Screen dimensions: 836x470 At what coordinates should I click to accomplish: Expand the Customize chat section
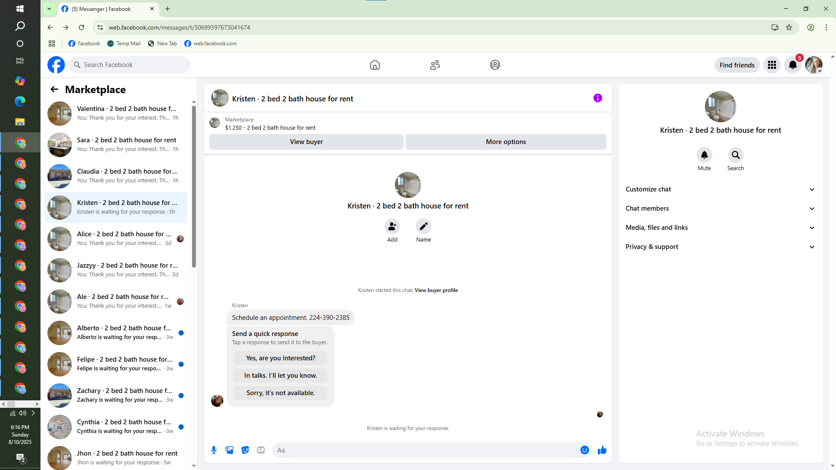coord(720,189)
